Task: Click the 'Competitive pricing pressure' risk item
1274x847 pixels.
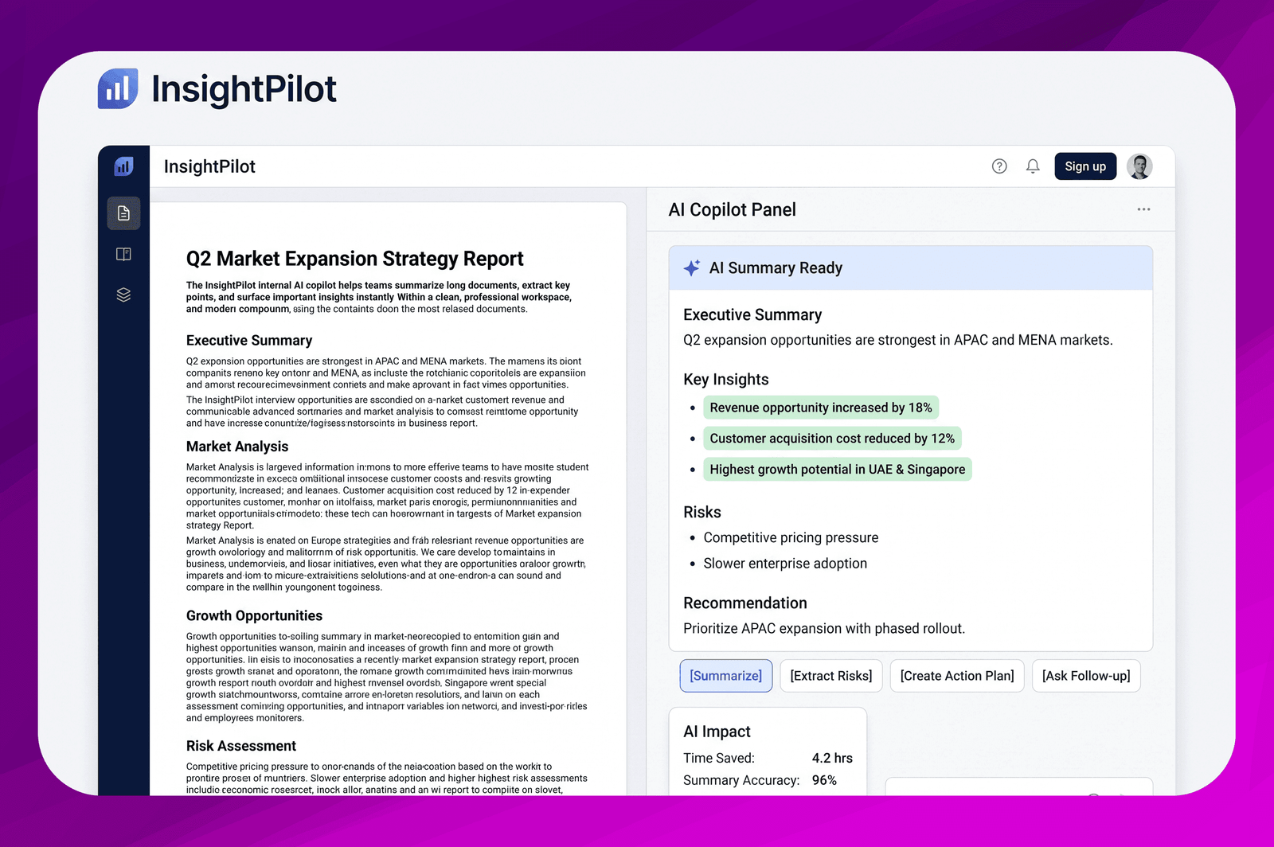Action: (791, 538)
